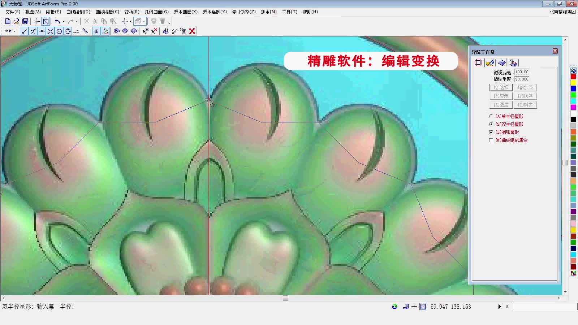Open the Redo dropdown arrow

77,21
